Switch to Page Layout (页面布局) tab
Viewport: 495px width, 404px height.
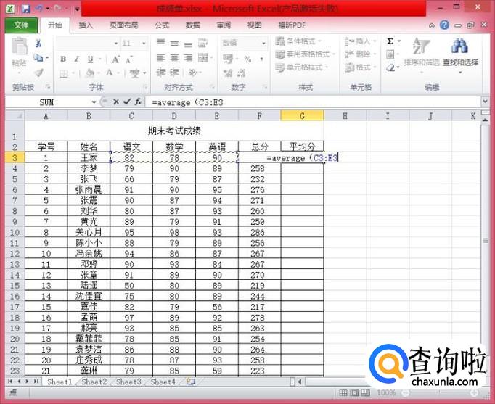(x=123, y=25)
